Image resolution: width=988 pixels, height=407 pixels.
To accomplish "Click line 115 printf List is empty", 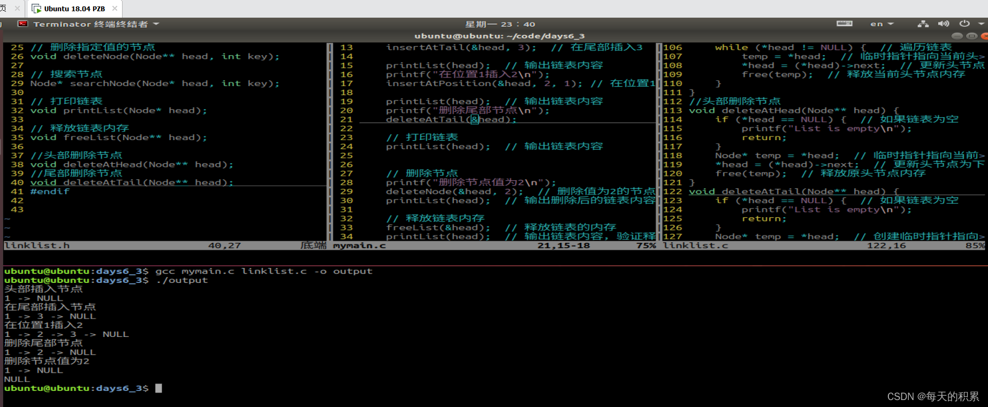I will click(826, 128).
